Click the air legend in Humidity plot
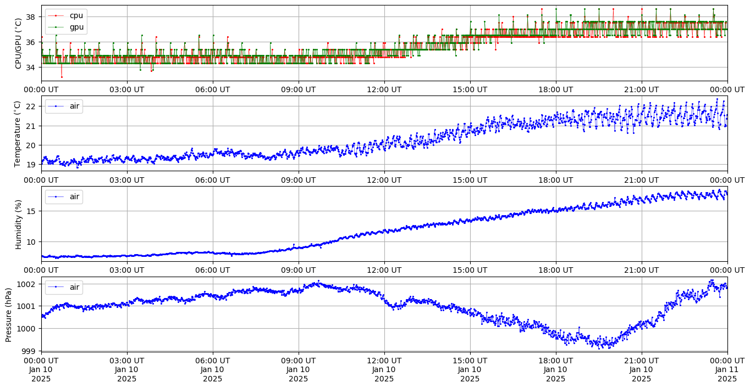The height and width of the screenshot is (388, 750). click(x=64, y=196)
